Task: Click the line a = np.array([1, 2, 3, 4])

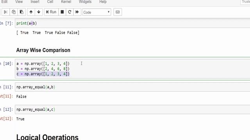Action: 43,64
